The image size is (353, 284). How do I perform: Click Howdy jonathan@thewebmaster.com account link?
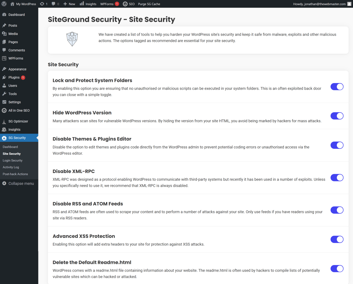click(319, 4)
